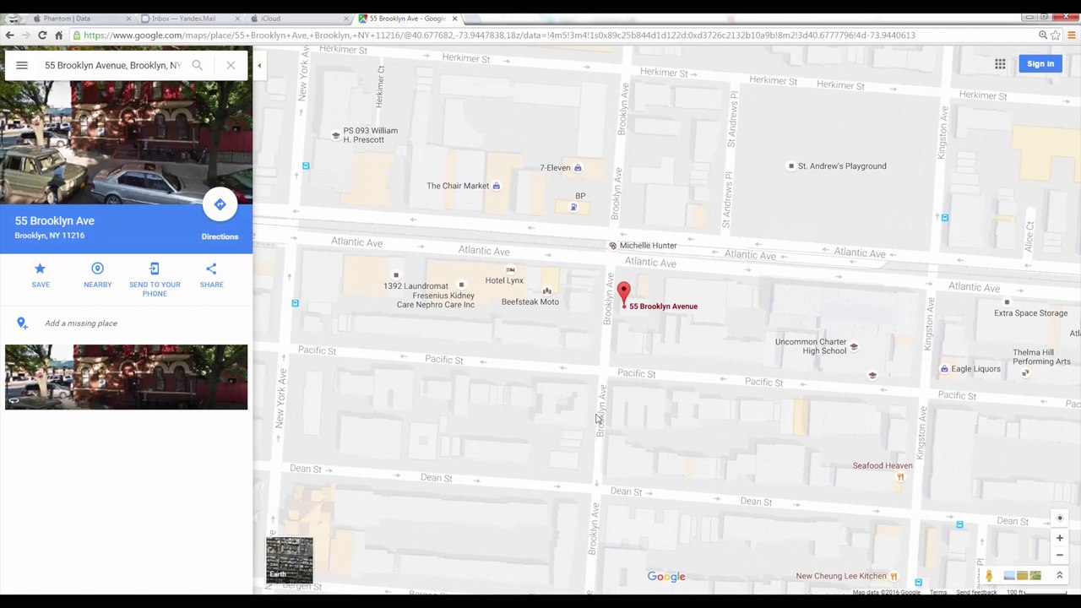Click the red 55 Brooklyn Avenue pin
The width and height of the screenshot is (1081, 608).
623,294
